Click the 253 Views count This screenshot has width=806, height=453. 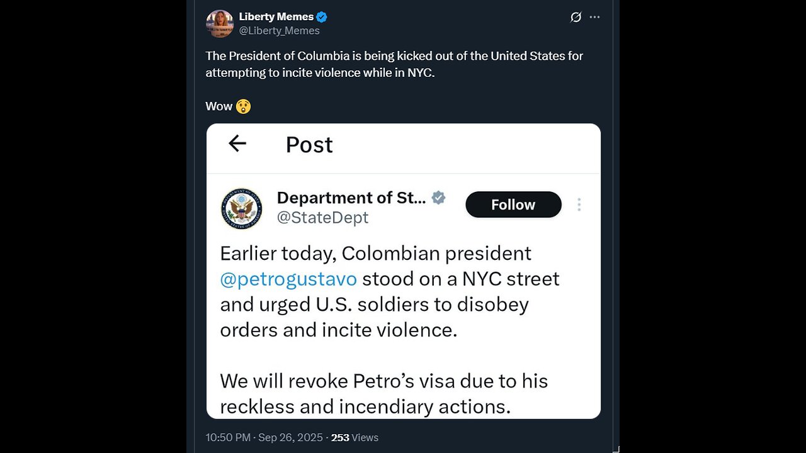tap(356, 437)
